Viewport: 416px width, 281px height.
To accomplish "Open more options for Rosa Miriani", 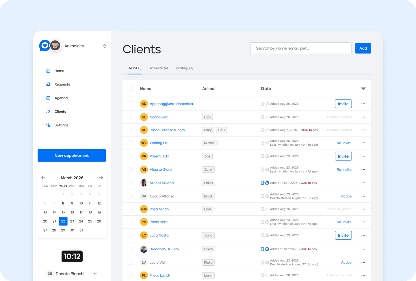I will tap(363, 209).
